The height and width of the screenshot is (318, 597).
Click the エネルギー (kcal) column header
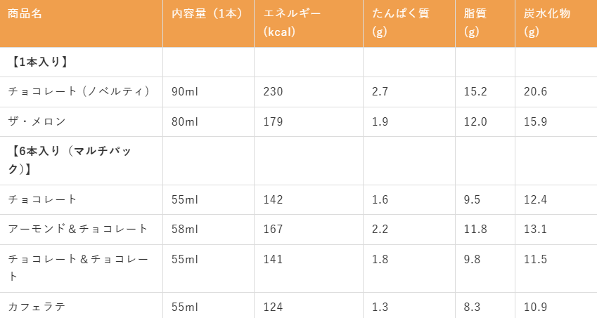point(292,22)
